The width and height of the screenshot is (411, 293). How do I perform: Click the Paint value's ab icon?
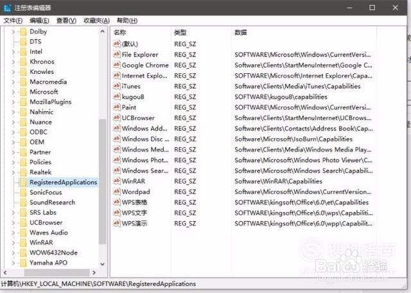pos(117,107)
